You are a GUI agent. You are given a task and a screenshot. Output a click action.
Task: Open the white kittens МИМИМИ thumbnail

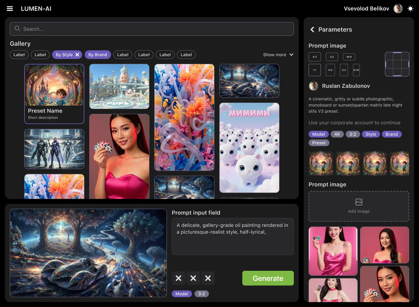coord(249,148)
